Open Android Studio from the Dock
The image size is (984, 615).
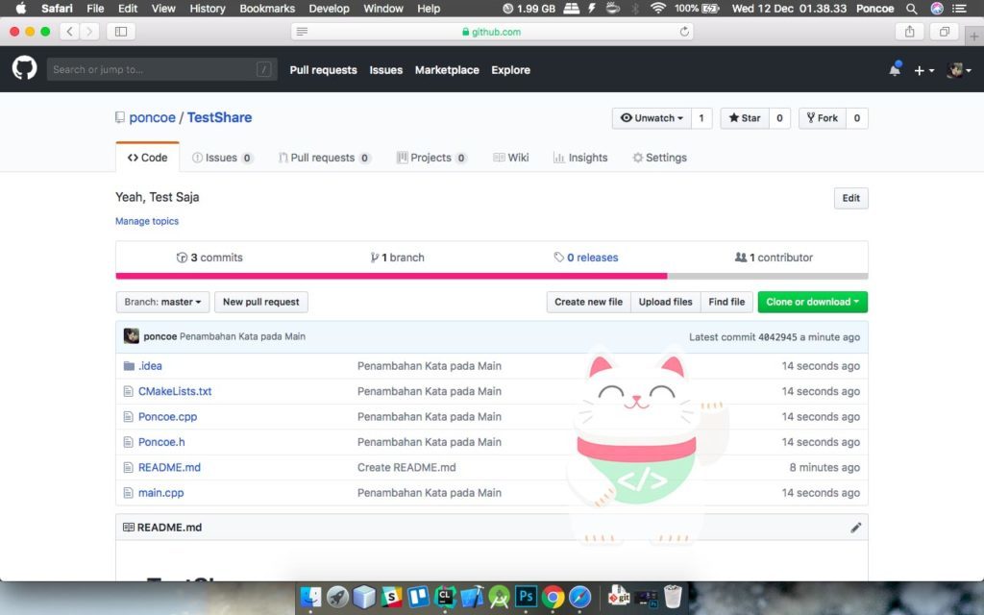(x=499, y=597)
